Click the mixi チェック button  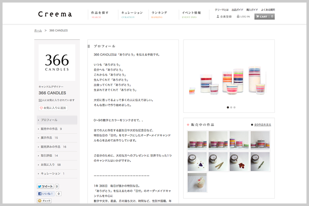point(44,200)
